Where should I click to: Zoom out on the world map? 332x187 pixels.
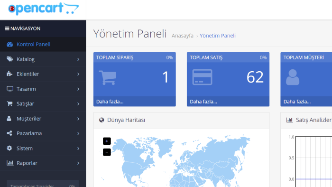click(x=107, y=152)
